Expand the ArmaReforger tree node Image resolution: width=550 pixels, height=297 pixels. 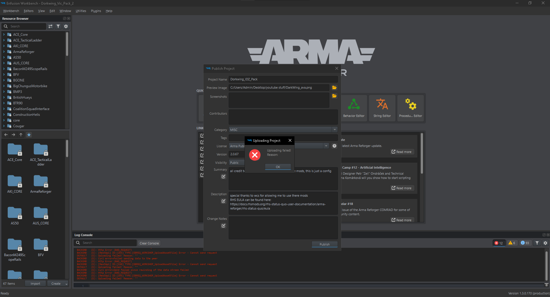coord(4,52)
